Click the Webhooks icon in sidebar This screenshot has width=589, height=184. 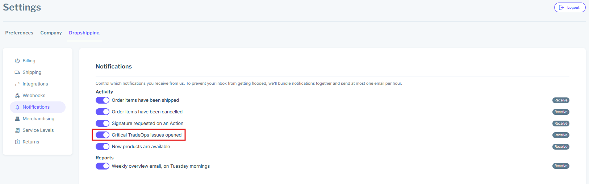17,96
